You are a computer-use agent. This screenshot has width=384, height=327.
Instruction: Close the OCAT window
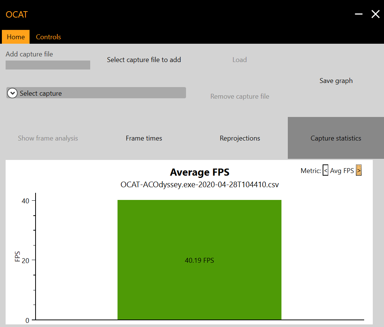pos(375,14)
